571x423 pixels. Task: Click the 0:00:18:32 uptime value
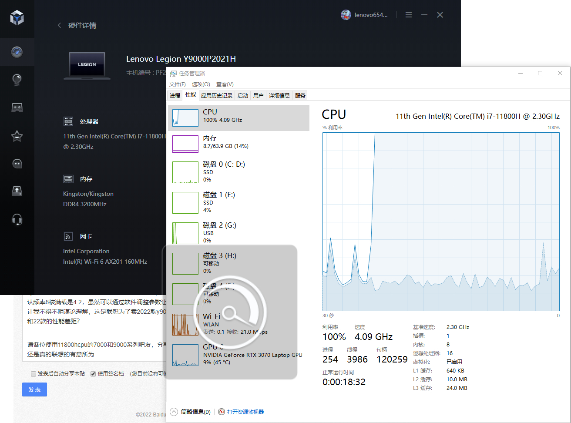tap(344, 382)
